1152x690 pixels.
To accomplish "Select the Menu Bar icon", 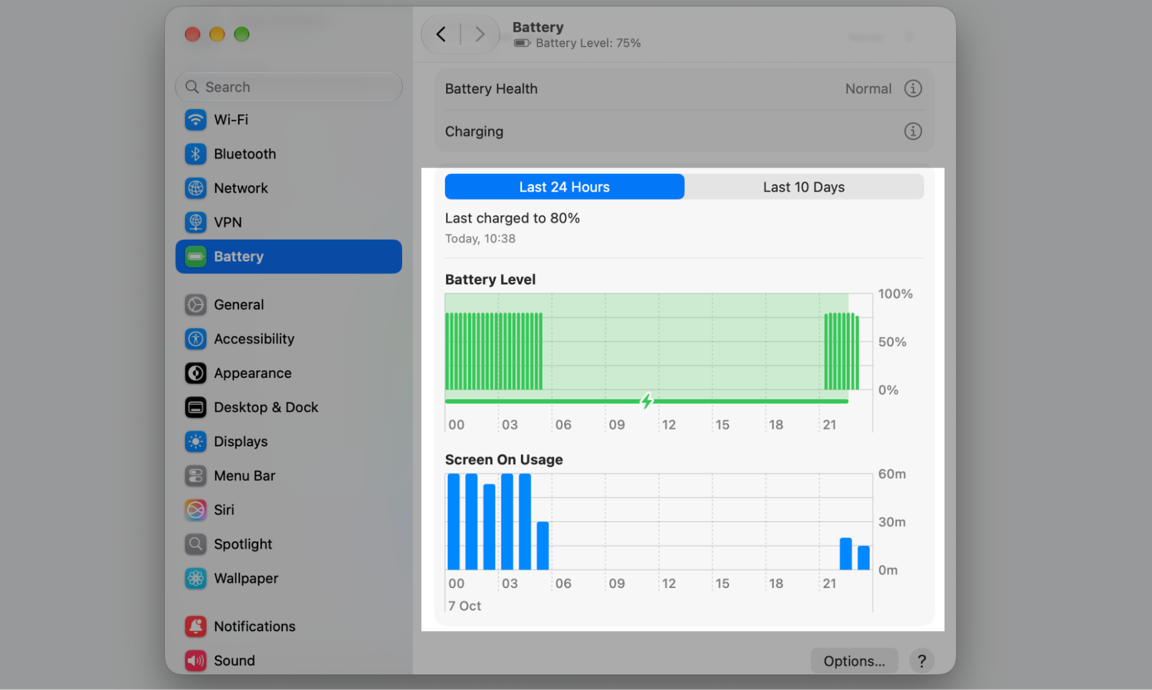I will (195, 476).
